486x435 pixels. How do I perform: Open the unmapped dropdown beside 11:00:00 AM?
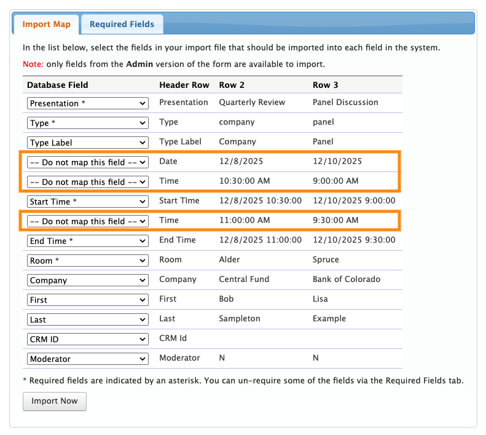pyautogui.click(x=87, y=221)
